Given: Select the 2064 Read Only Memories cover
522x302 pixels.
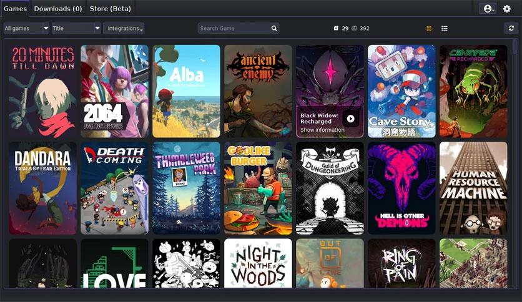Looking at the screenshot, I should [114, 91].
